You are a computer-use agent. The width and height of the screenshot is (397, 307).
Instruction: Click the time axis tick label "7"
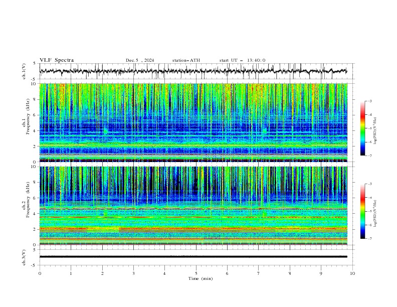[x=259, y=273]
